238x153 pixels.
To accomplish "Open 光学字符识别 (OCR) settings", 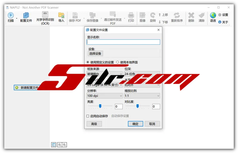I will tap(45, 18).
